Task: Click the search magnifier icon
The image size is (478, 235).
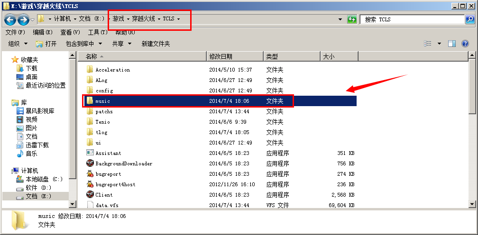Action: [x=469, y=19]
